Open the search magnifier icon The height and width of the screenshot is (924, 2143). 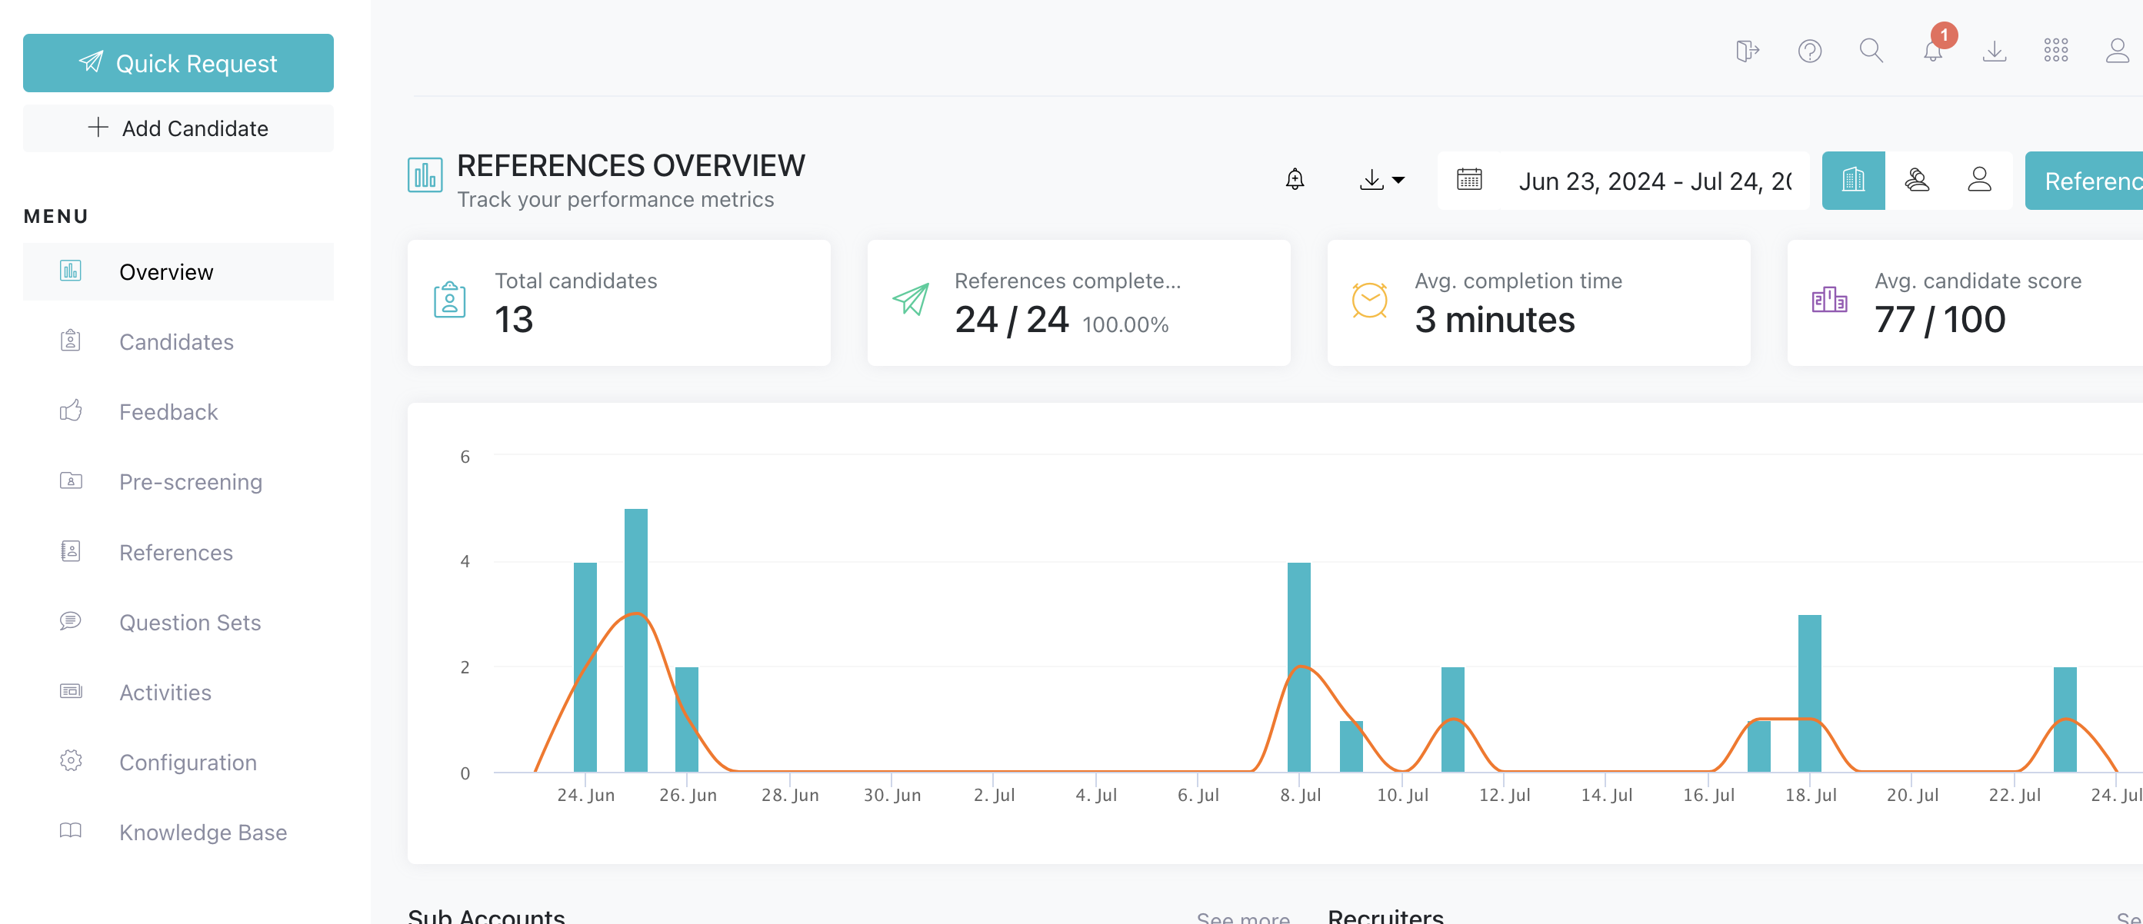tap(1871, 51)
